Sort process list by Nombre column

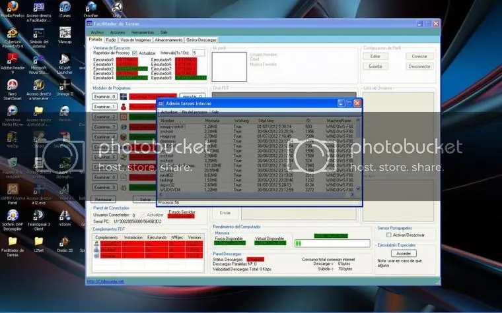(180, 121)
